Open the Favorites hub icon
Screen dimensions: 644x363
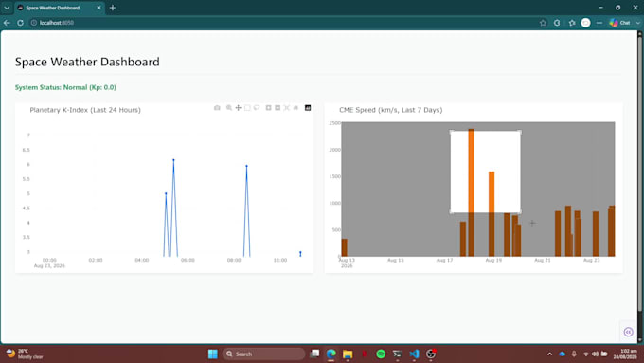point(572,23)
